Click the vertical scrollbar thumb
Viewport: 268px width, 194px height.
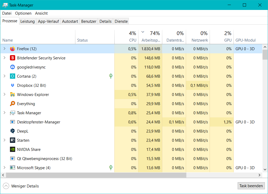[x=265, y=55]
